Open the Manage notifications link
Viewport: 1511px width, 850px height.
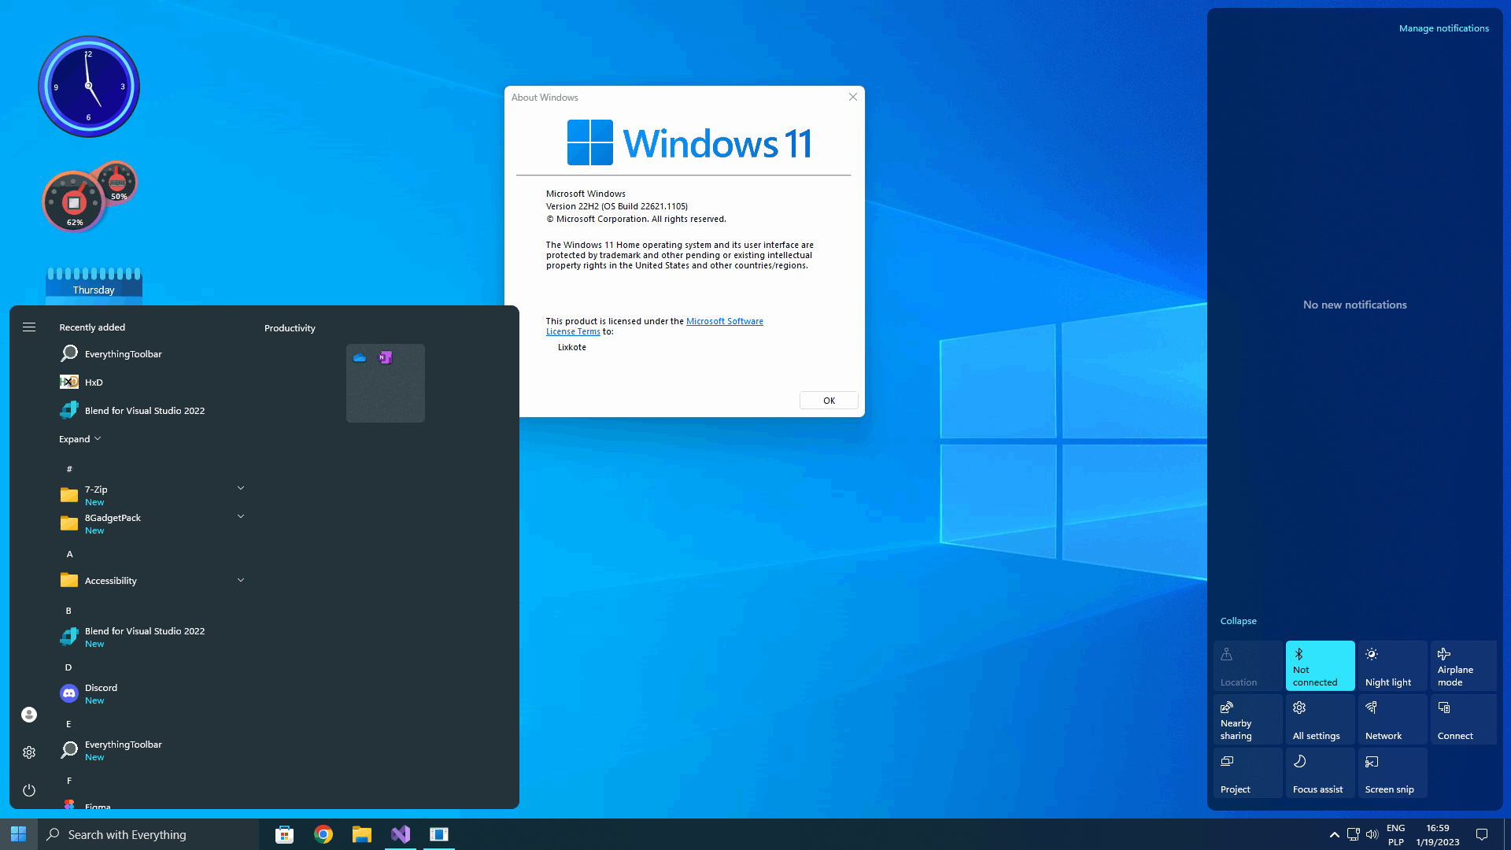pos(1443,28)
